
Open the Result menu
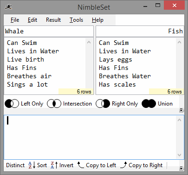(53, 20)
